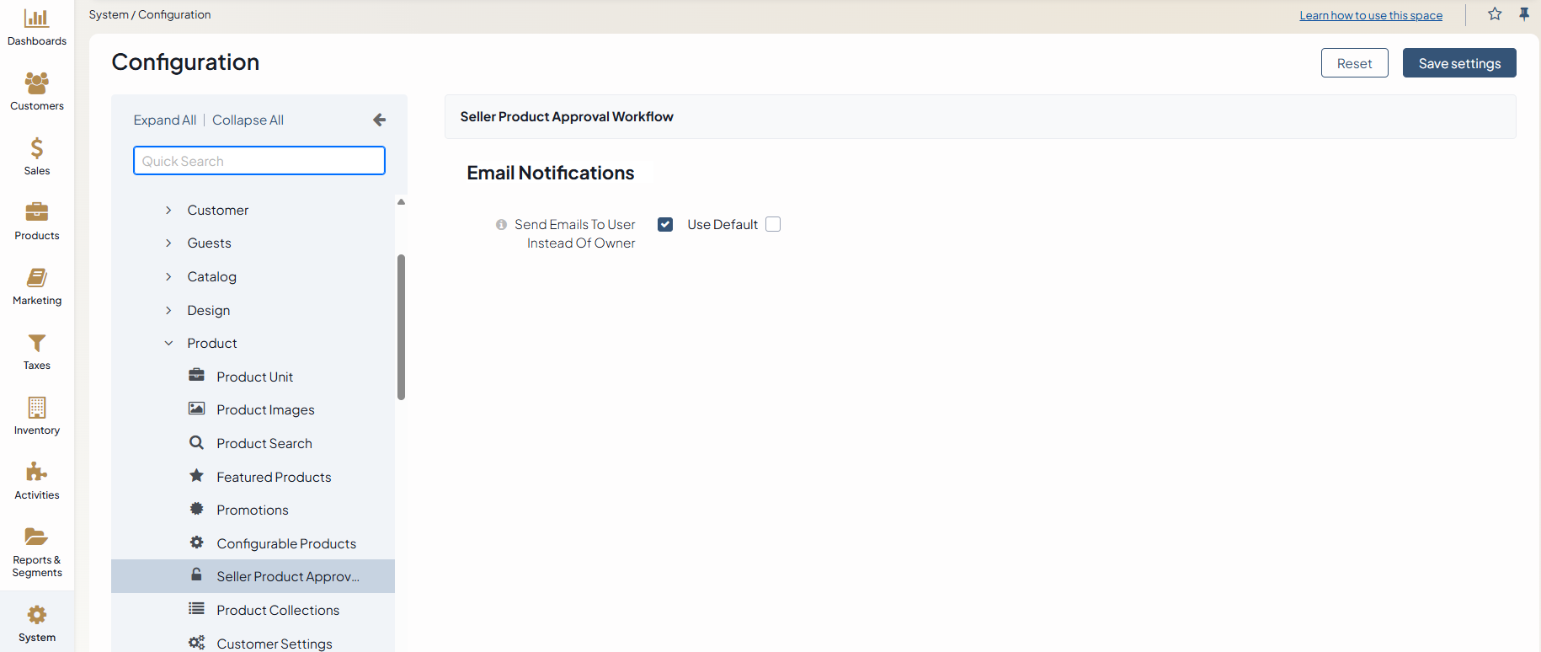This screenshot has width=1541, height=652.
Task: Open Learn how to use this space link
Action: (x=1370, y=15)
